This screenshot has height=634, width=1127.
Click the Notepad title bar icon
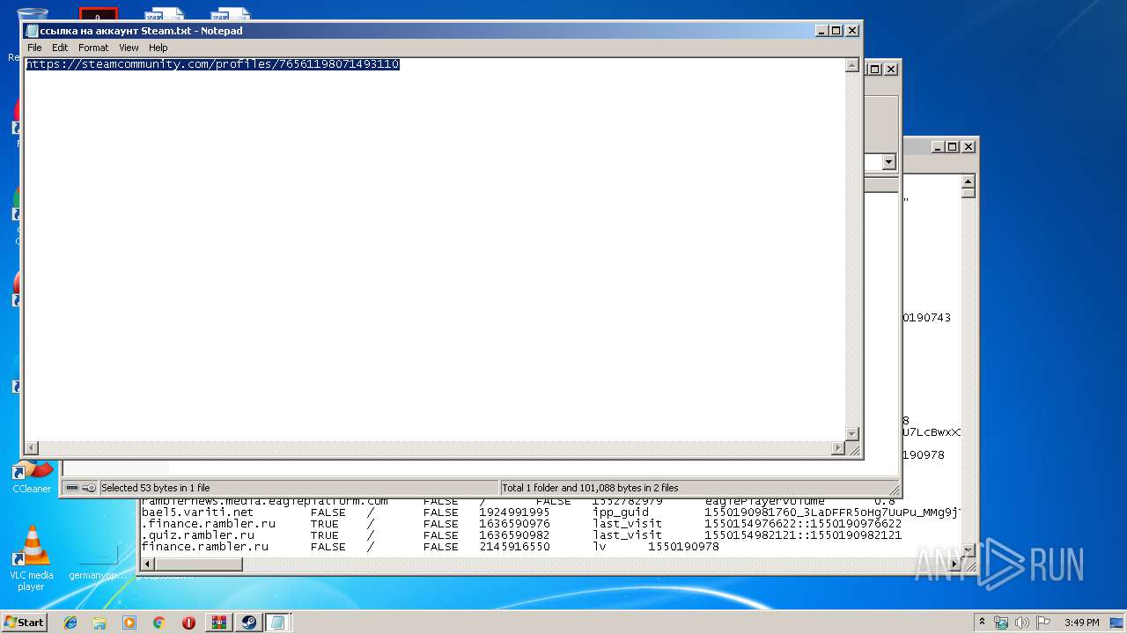pyautogui.click(x=32, y=31)
